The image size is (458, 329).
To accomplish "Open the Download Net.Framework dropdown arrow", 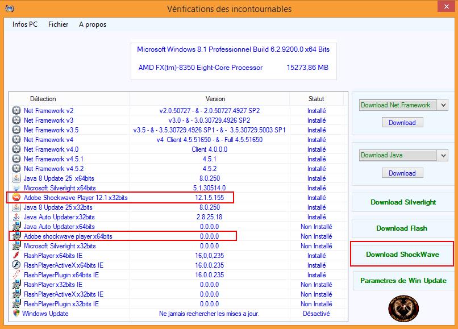I will click(443, 105).
